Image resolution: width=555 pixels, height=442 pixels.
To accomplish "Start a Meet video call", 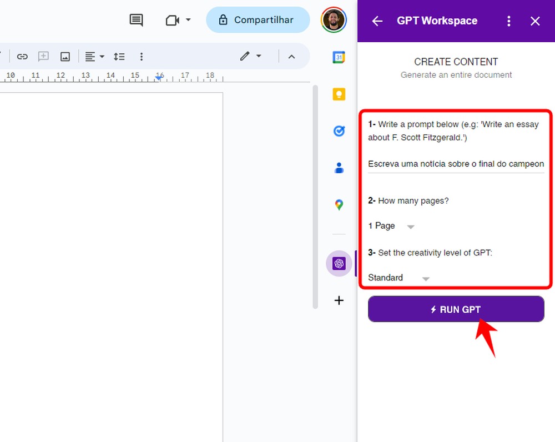I will click(173, 19).
